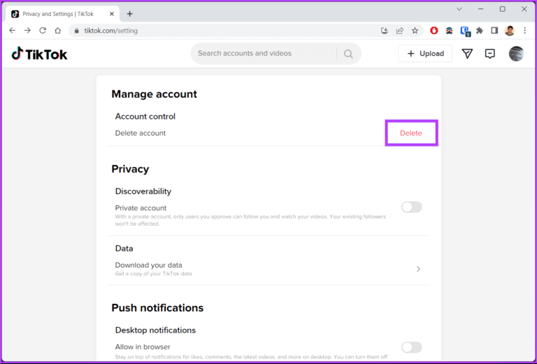Screen dimensions: 537x364
Task: Click the TikTok logo
Action: coord(39,54)
